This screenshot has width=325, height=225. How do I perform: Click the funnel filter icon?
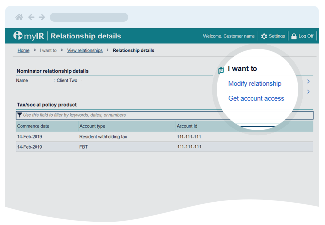(20, 115)
